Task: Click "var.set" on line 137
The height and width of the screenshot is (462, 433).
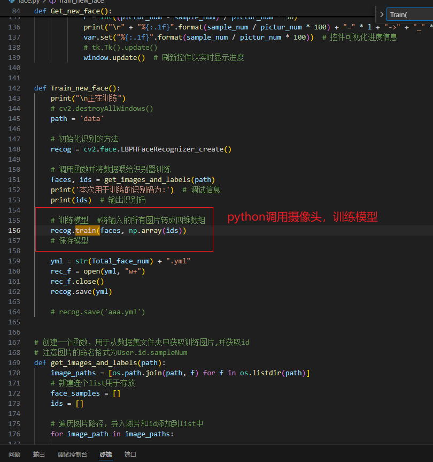Action: [x=98, y=37]
